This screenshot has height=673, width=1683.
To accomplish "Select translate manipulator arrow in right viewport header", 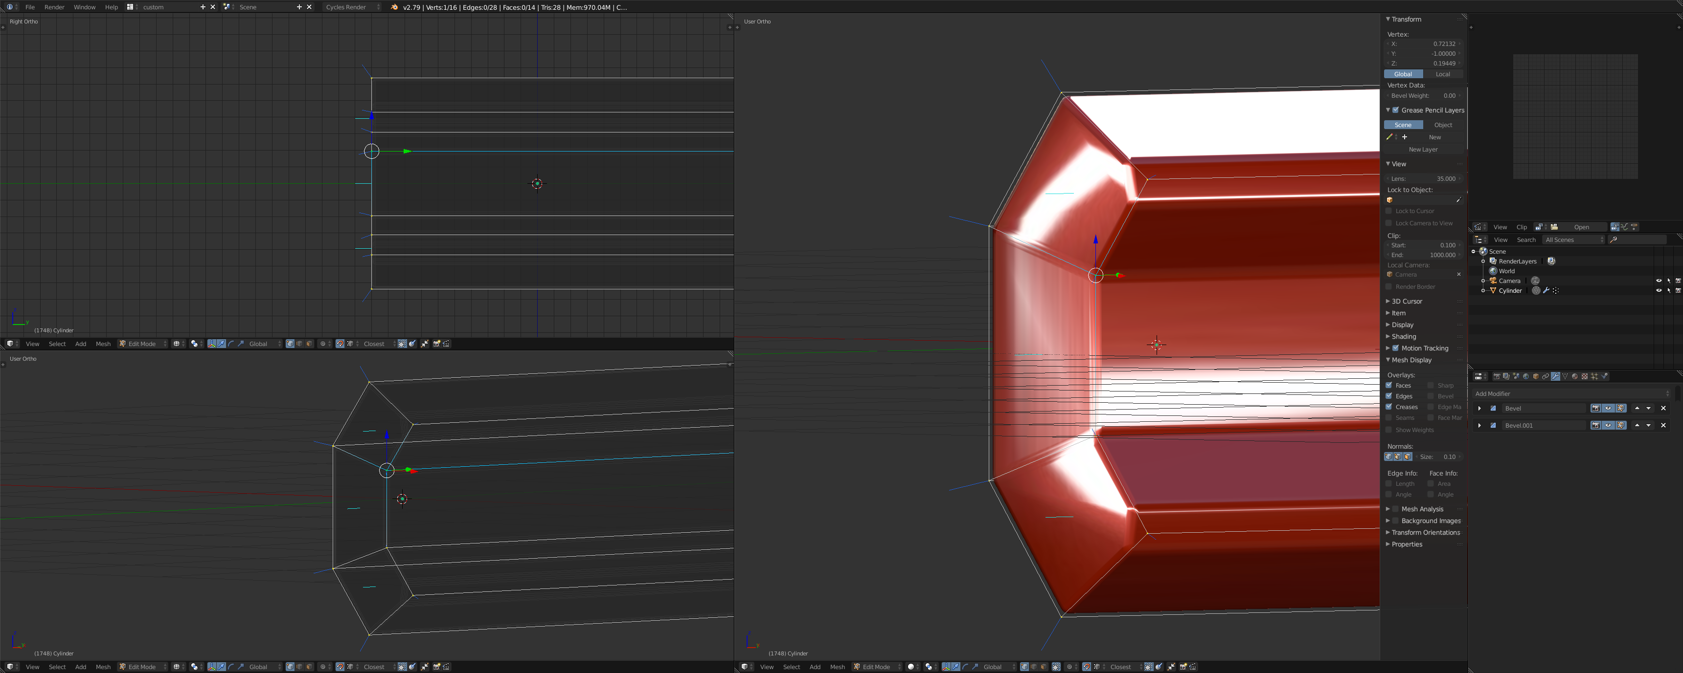I will pyautogui.click(x=956, y=667).
